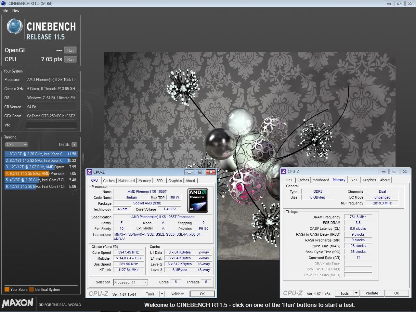Close the left CPU-Z window
Image resolution: width=416 pixels, height=312 pixels.
211,172
